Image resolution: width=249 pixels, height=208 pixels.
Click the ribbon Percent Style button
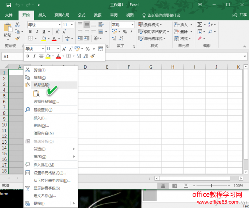click(x=125, y=32)
